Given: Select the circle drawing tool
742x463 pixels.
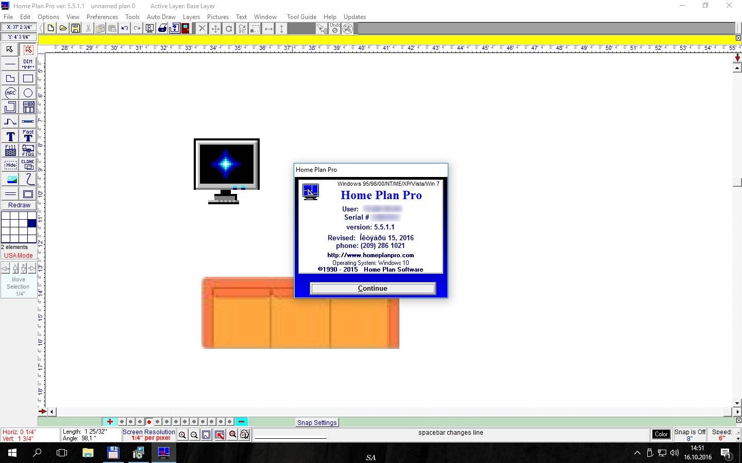Looking at the screenshot, I should (x=28, y=93).
